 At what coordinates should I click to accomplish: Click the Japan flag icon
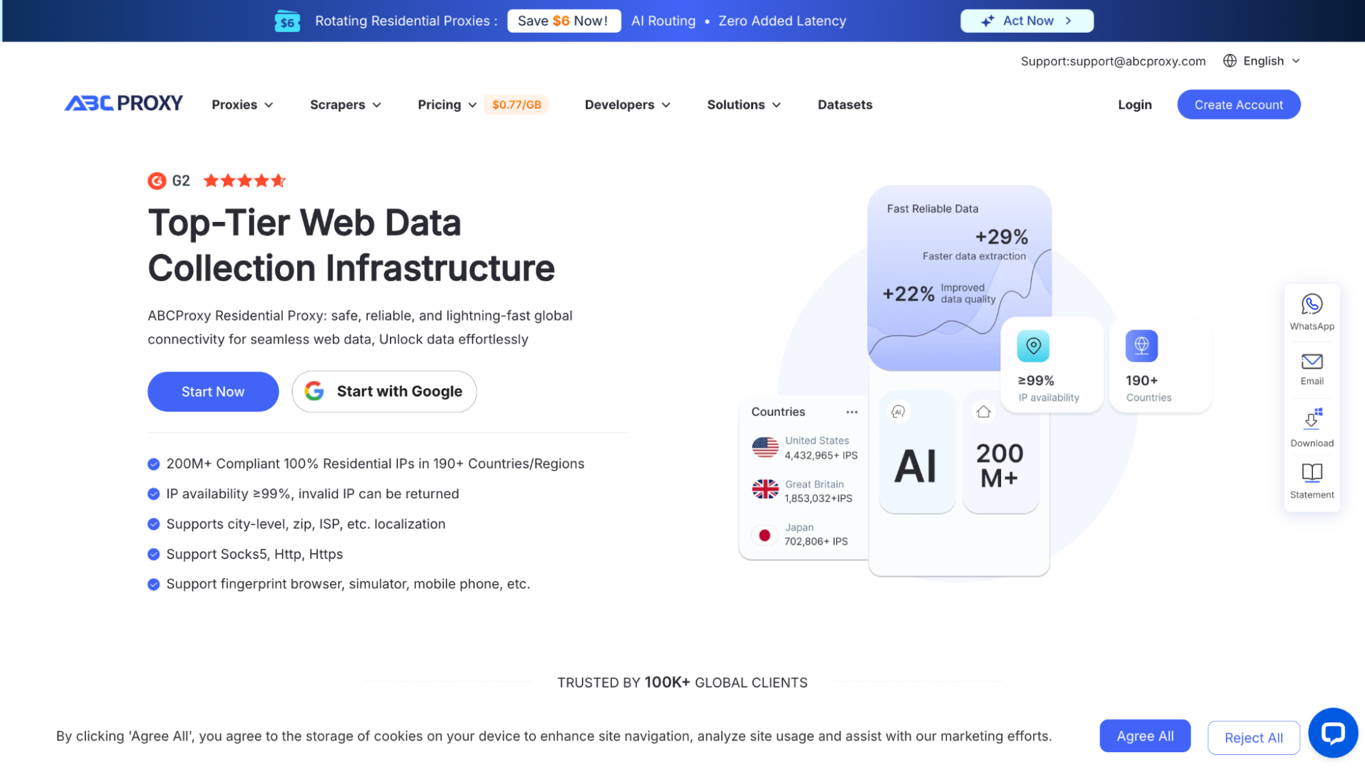coord(765,535)
